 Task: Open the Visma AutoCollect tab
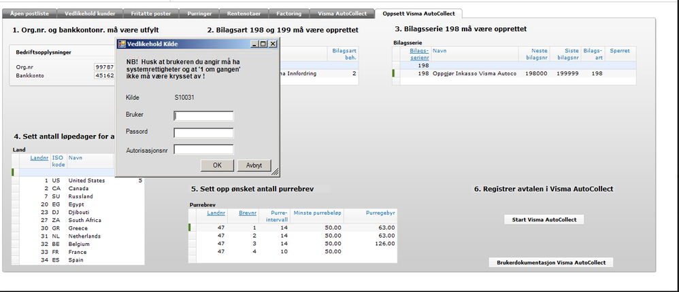342,14
